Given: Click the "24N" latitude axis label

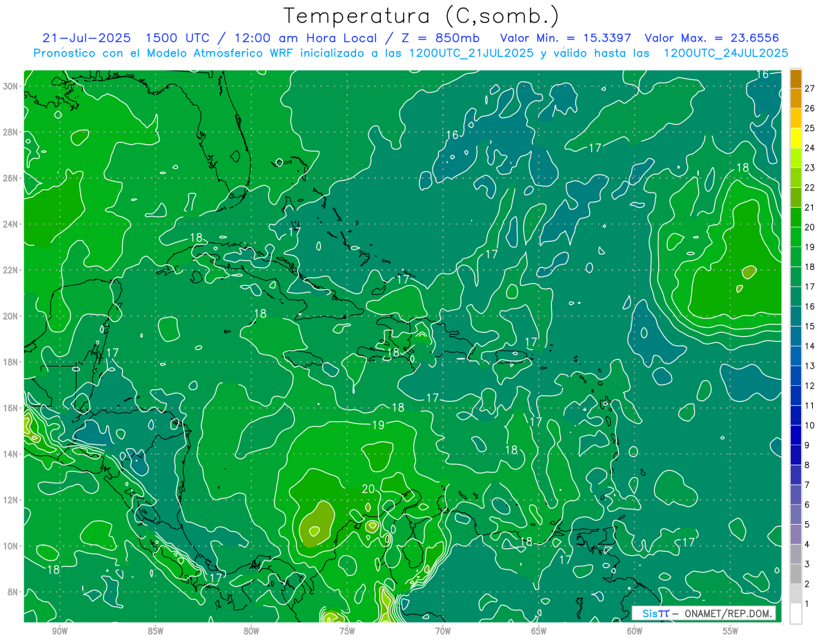Looking at the screenshot, I should (x=10, y=224).
